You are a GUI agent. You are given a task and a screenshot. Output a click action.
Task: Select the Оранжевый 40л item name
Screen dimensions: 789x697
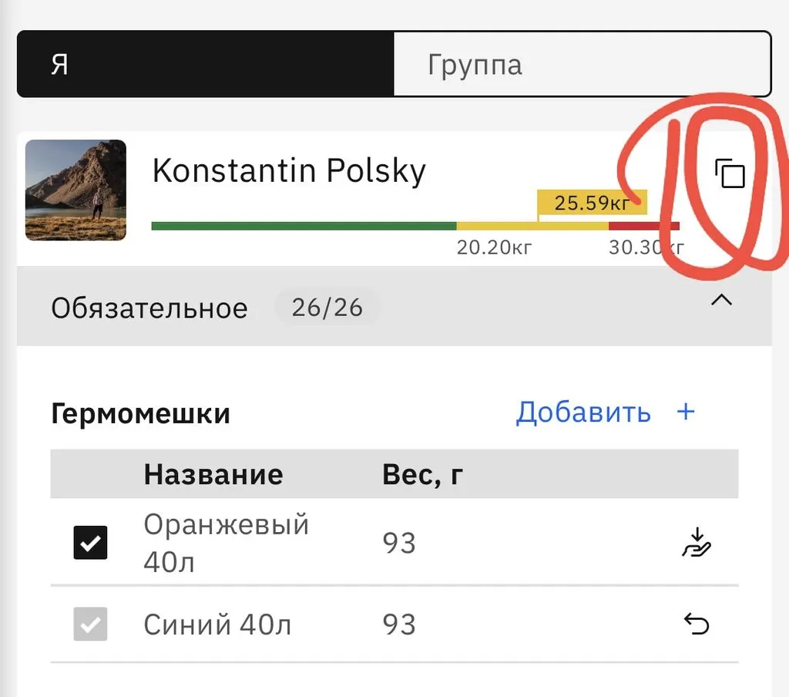[x=226, y=543]
